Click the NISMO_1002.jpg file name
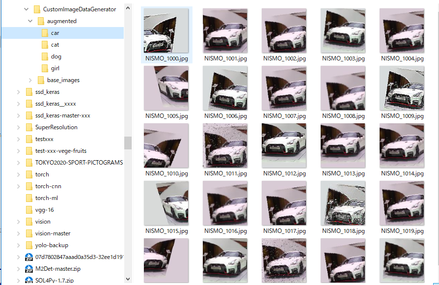This screenshot has height=285, width=439. [x=284, y=58]
